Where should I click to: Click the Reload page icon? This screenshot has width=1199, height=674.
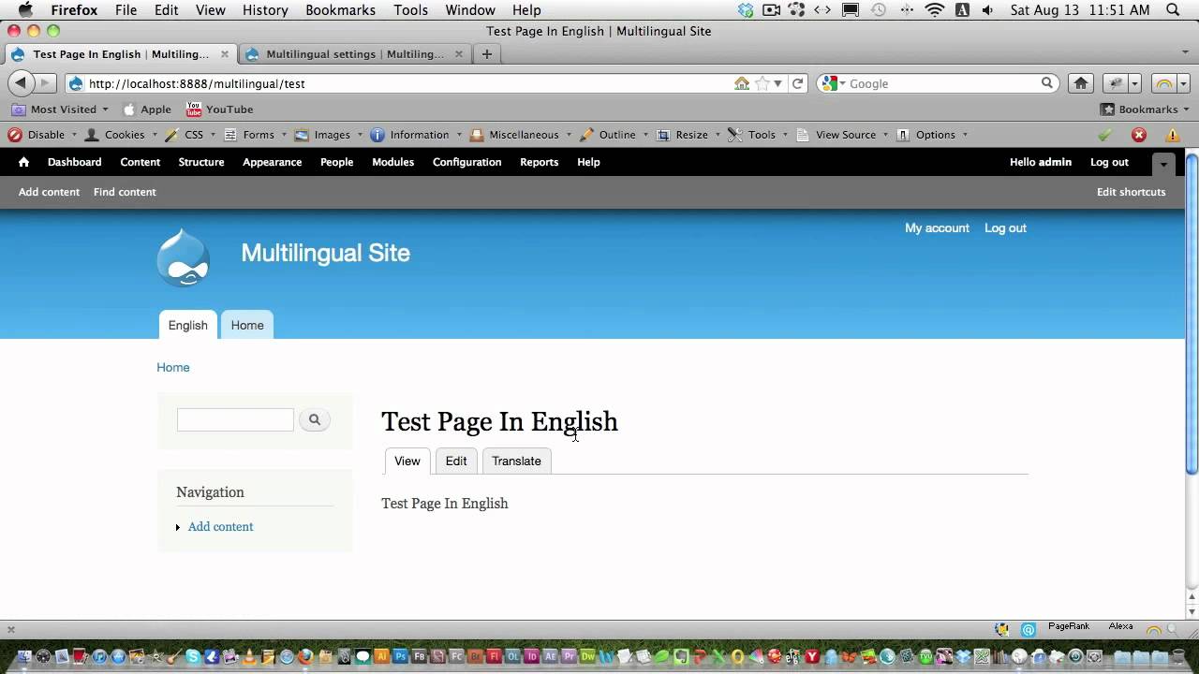point(798,83)
